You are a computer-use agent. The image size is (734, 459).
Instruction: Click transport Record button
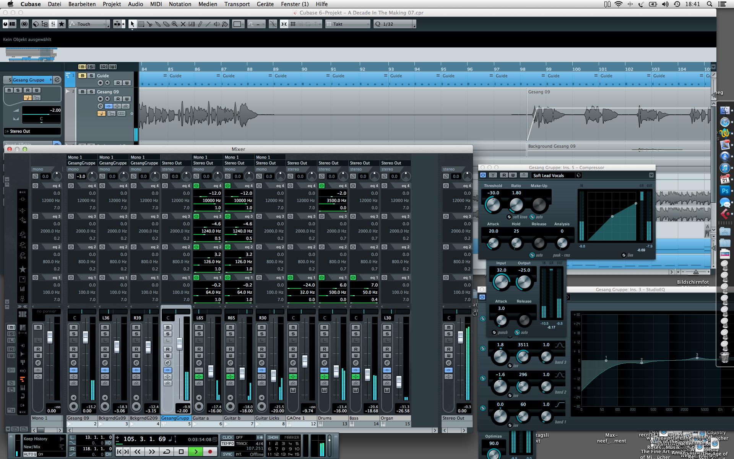click(x=210, y=452)
